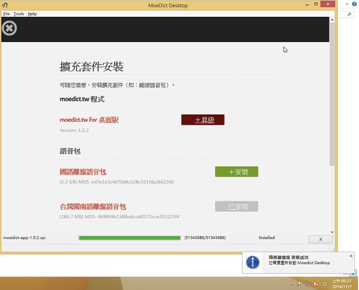Open moedict.tw For 桌面版 link
359x290 pixels.
tap(89, 120)
